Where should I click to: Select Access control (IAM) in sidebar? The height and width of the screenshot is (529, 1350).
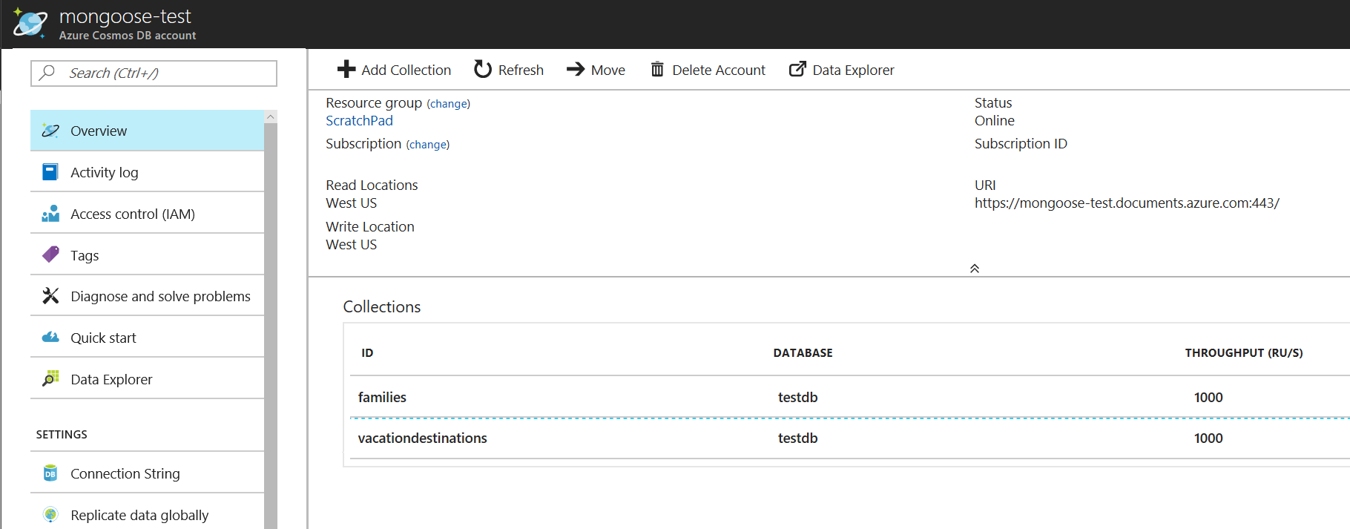132,214
